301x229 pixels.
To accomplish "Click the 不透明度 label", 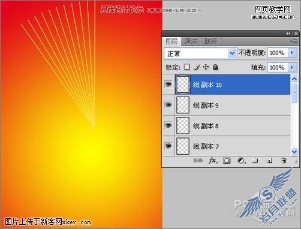I will point(252,53).
